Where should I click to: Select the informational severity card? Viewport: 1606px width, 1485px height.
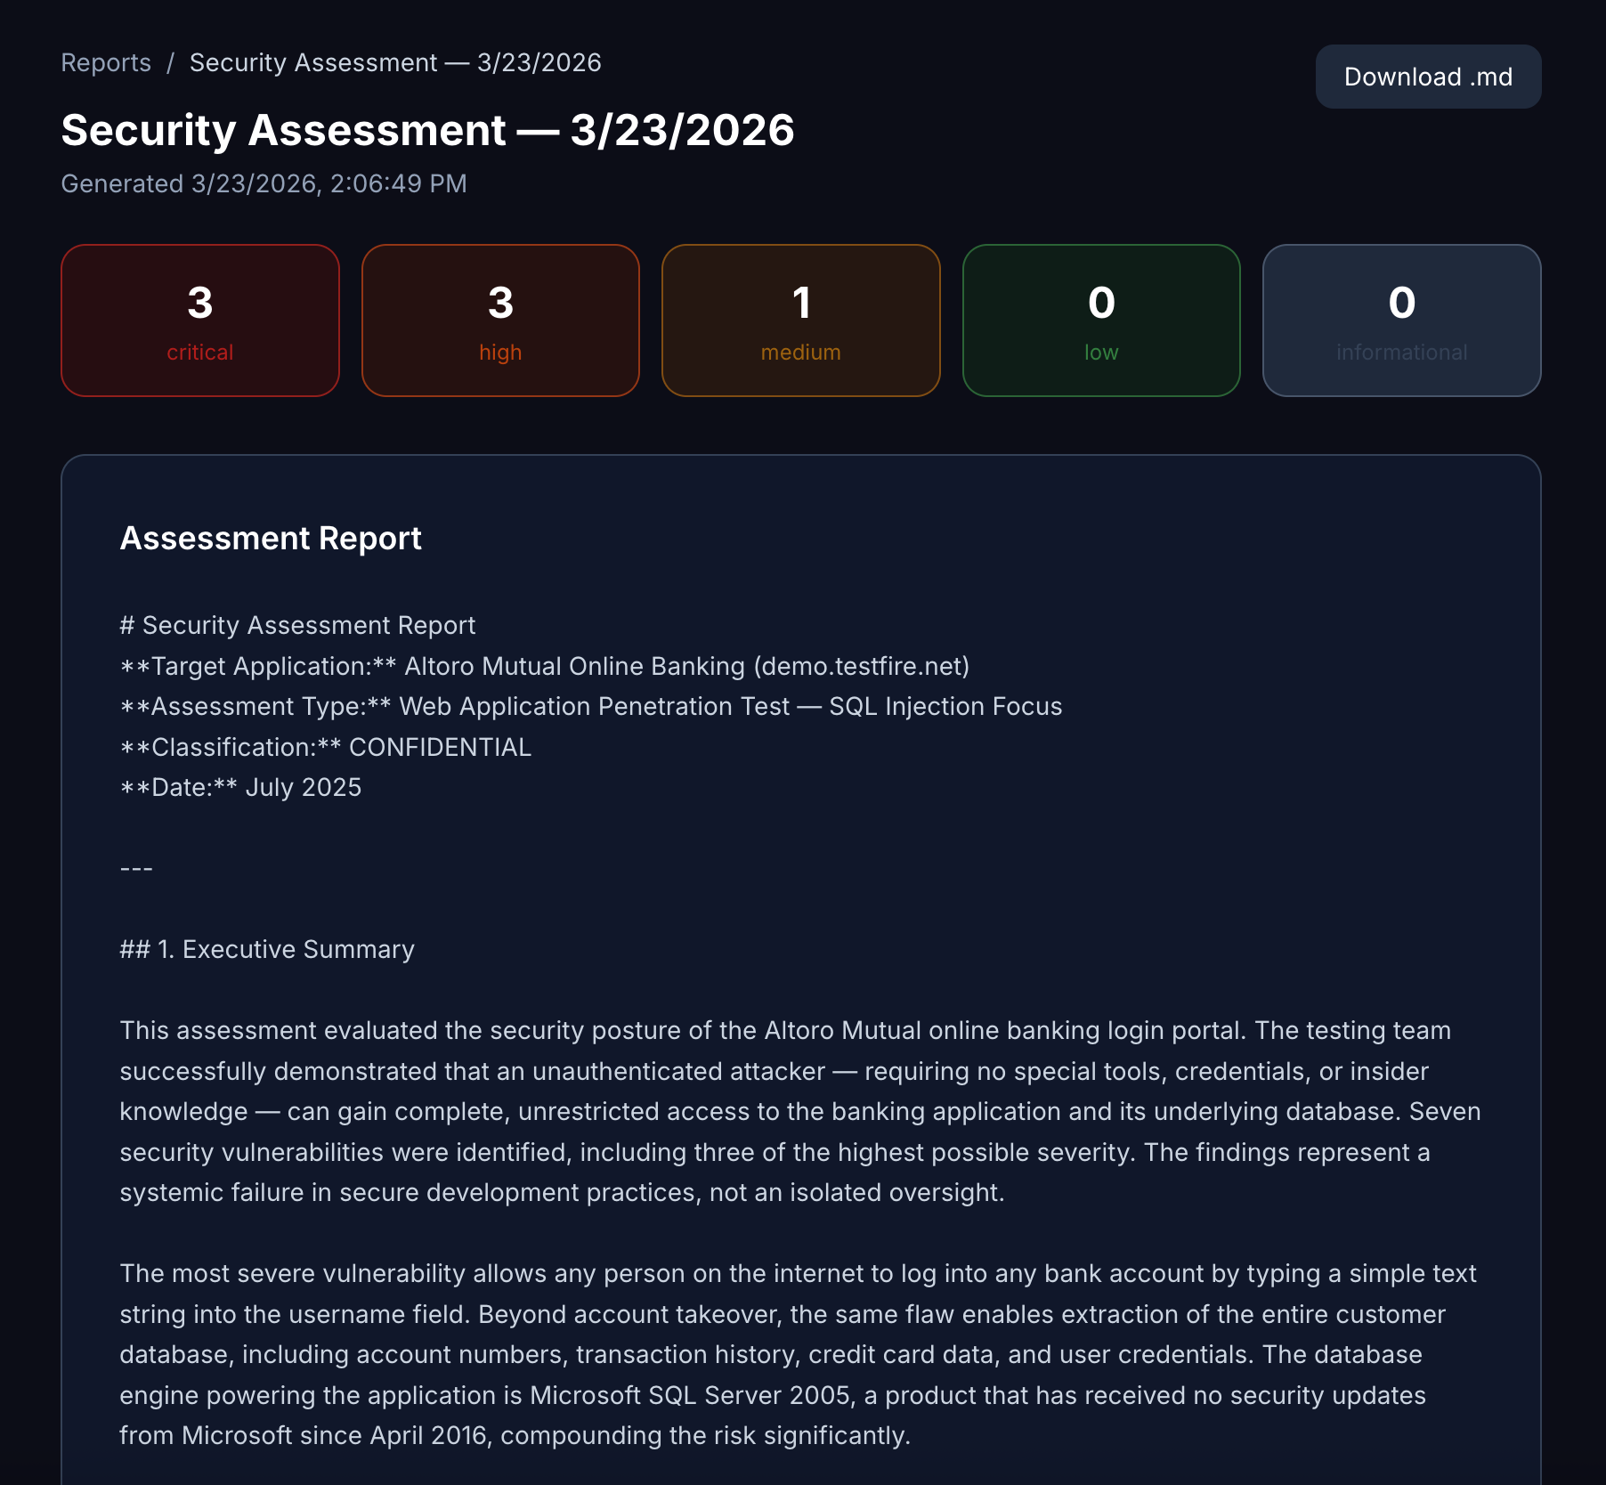[1402, 321]
